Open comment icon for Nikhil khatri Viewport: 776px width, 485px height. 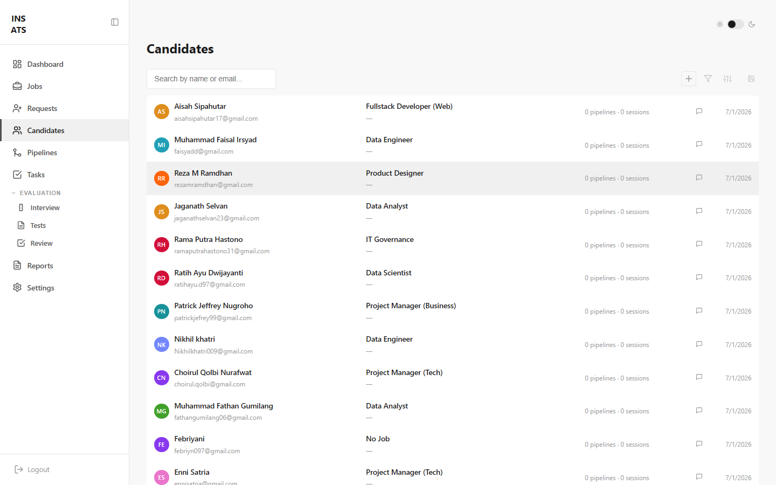(x=699, y=344)
